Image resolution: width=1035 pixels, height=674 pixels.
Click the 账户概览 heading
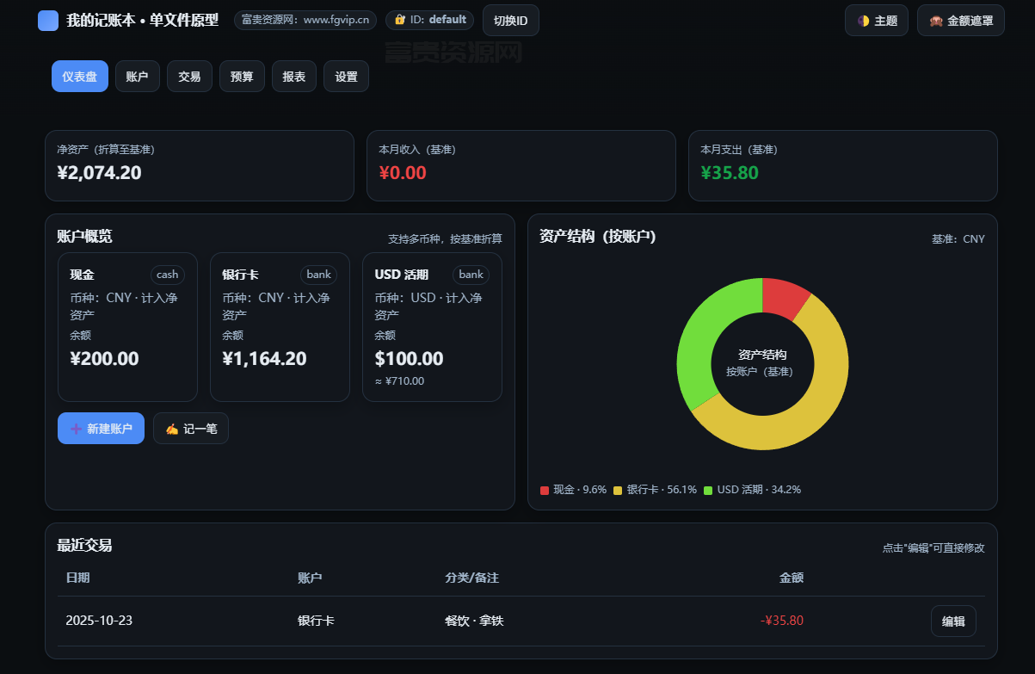(84, 236)
